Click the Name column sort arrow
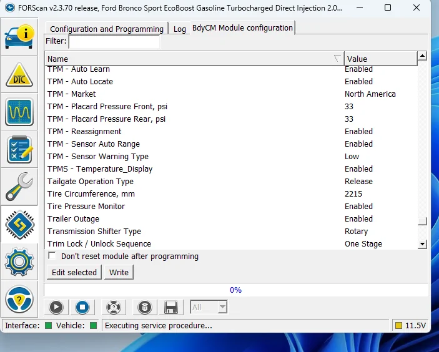The image size is (439, 352). point(337,59)
